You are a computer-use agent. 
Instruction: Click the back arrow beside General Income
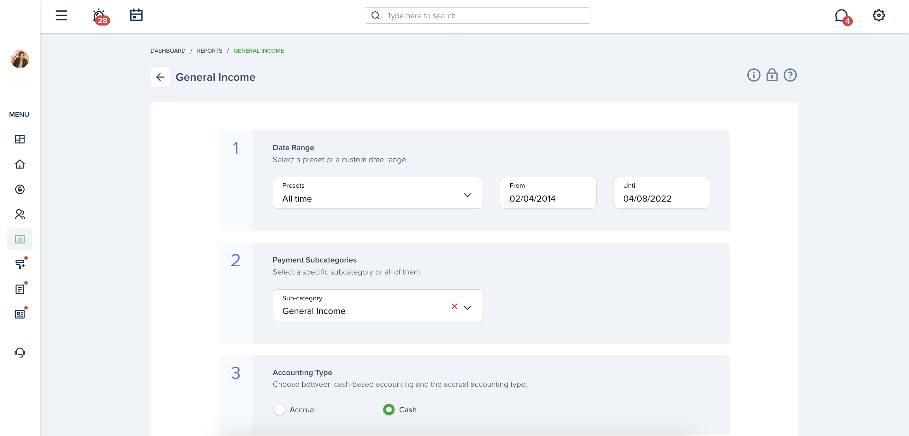click(x=160, y=77)
